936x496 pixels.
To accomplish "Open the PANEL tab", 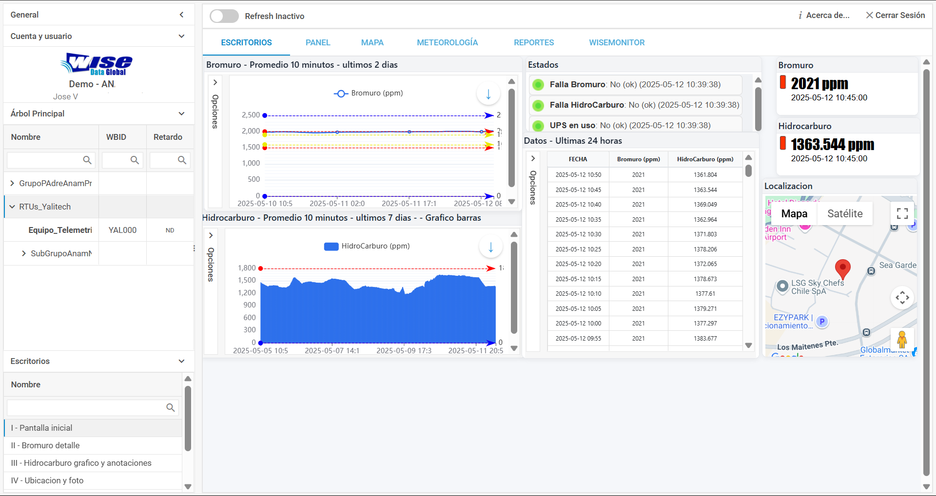I will point(318,42).
